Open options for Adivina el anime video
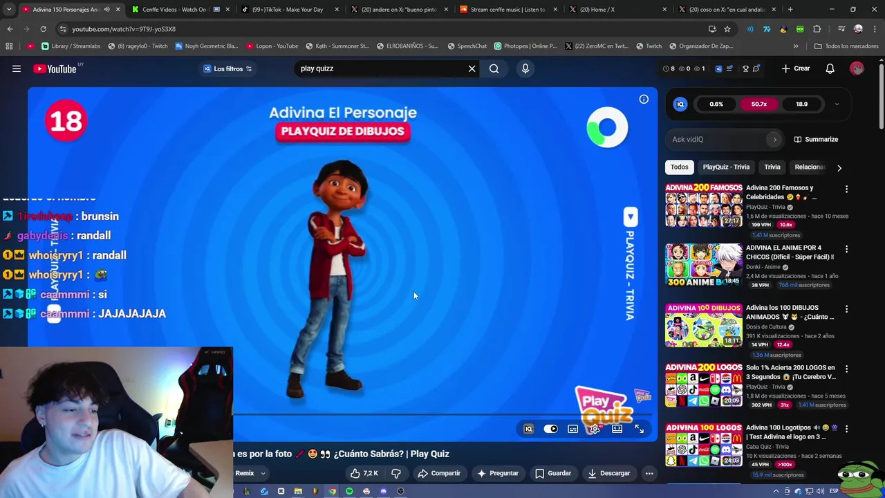885x498 pixels. [x=846, y=249]
